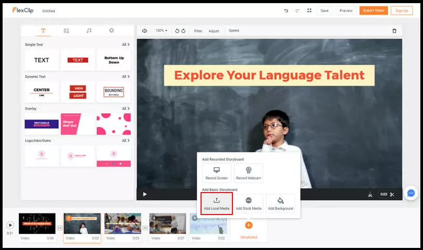Add the pink dots overlay
This screenshot has height=250, width=423.
[114, 124]
